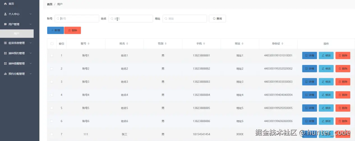Click phone number 13823888883
The width and height of the screenshot is (355, 141).
(201, 82)
